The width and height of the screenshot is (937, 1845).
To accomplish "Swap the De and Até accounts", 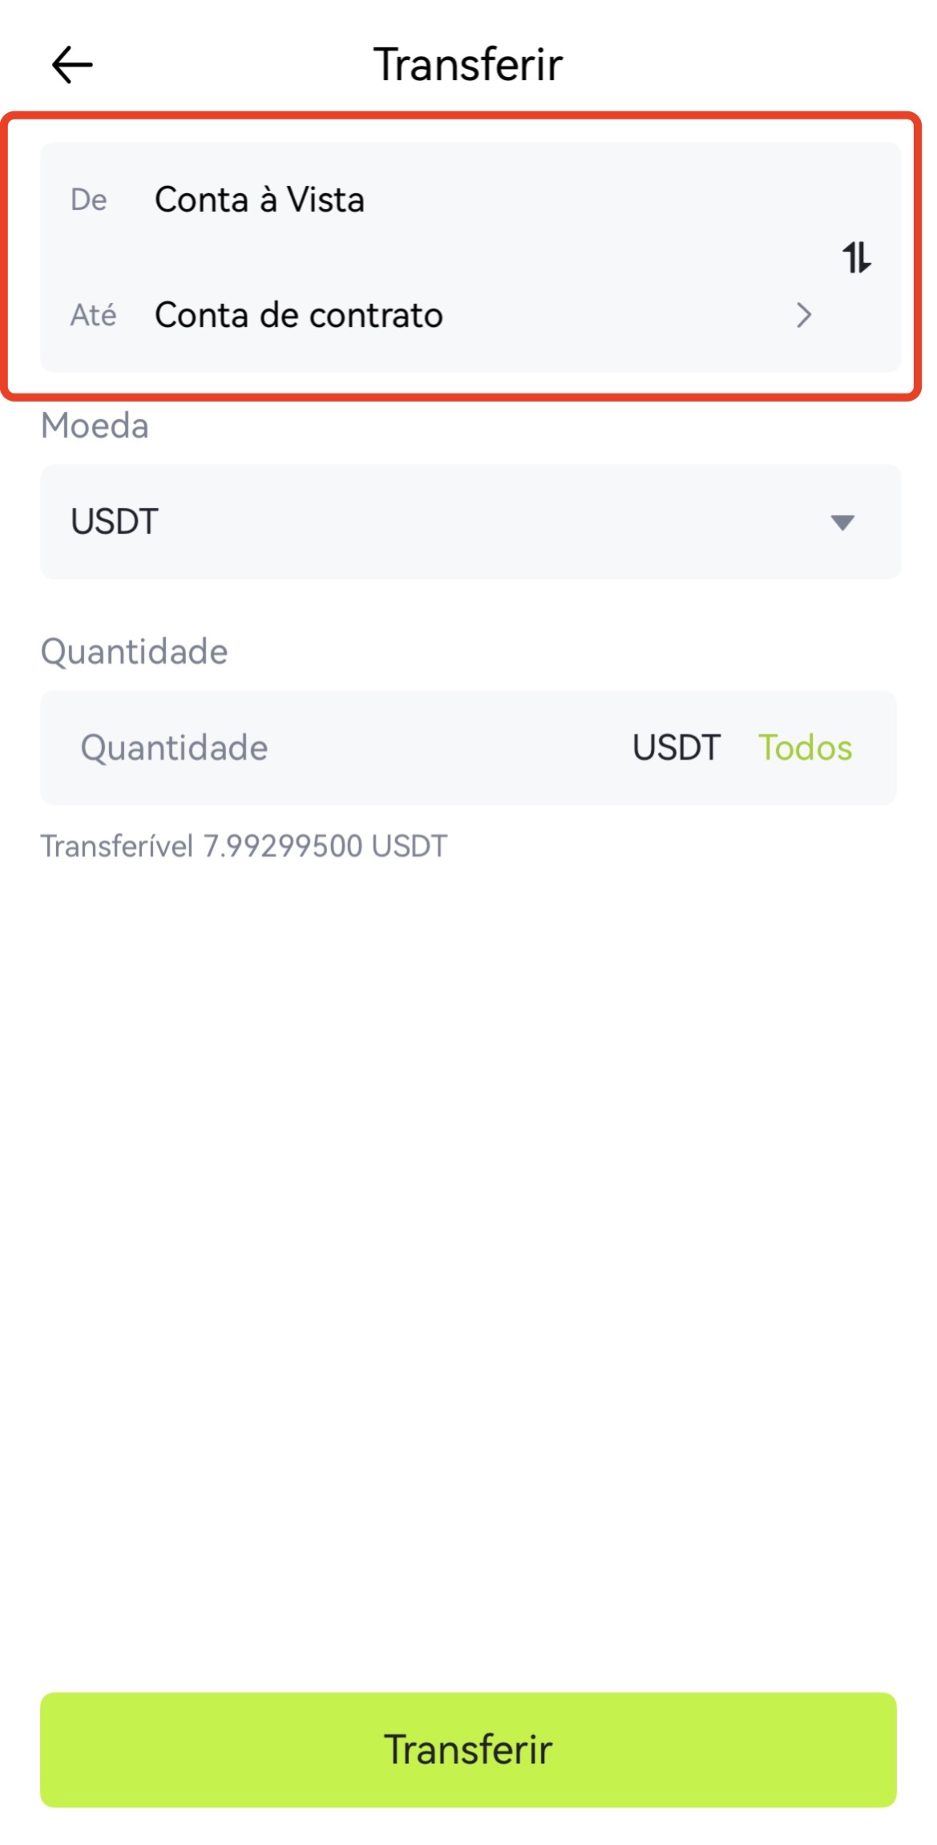I will point(856,257).
